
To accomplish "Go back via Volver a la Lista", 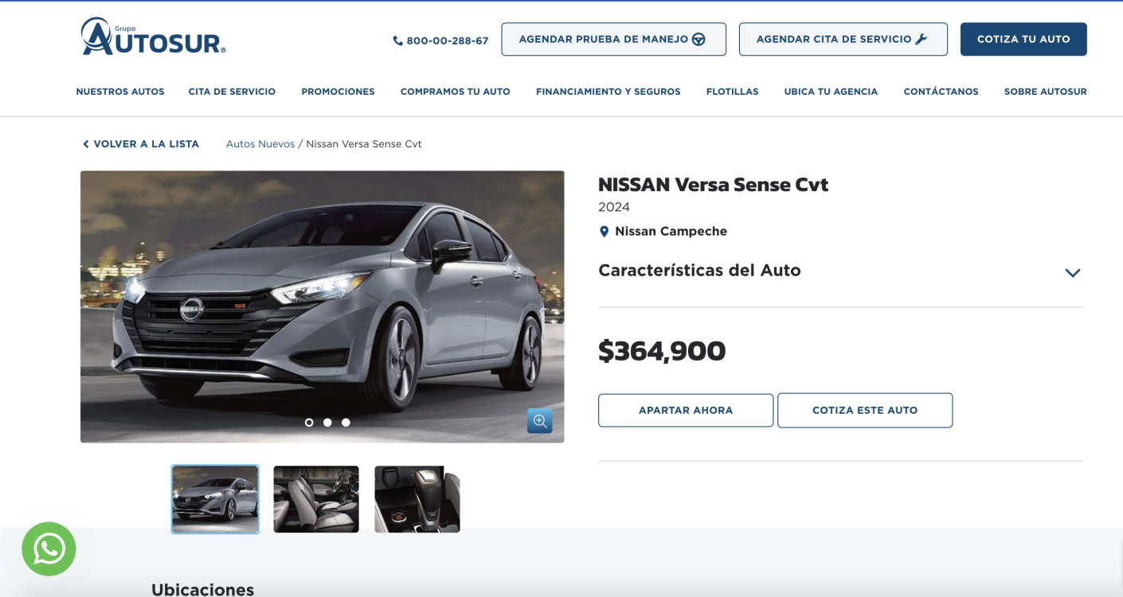I will tap(141, 144).
